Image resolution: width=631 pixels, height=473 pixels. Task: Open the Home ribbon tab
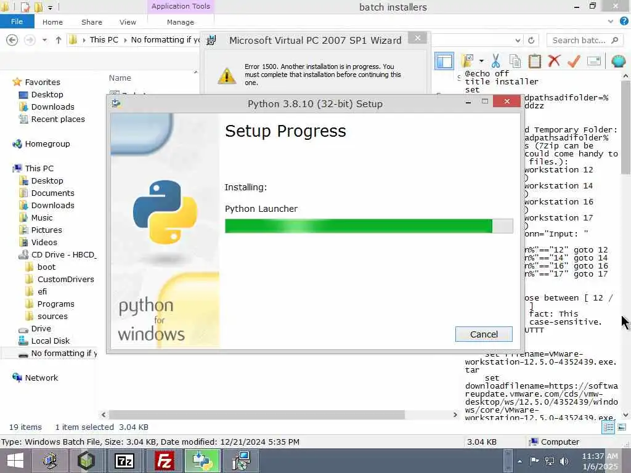(53, 22)
